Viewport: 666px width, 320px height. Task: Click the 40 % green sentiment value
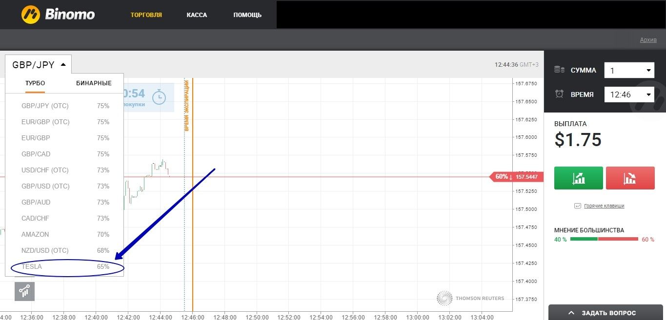click(561, 240)
